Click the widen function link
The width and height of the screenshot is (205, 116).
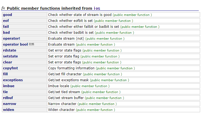coord(8,110)
